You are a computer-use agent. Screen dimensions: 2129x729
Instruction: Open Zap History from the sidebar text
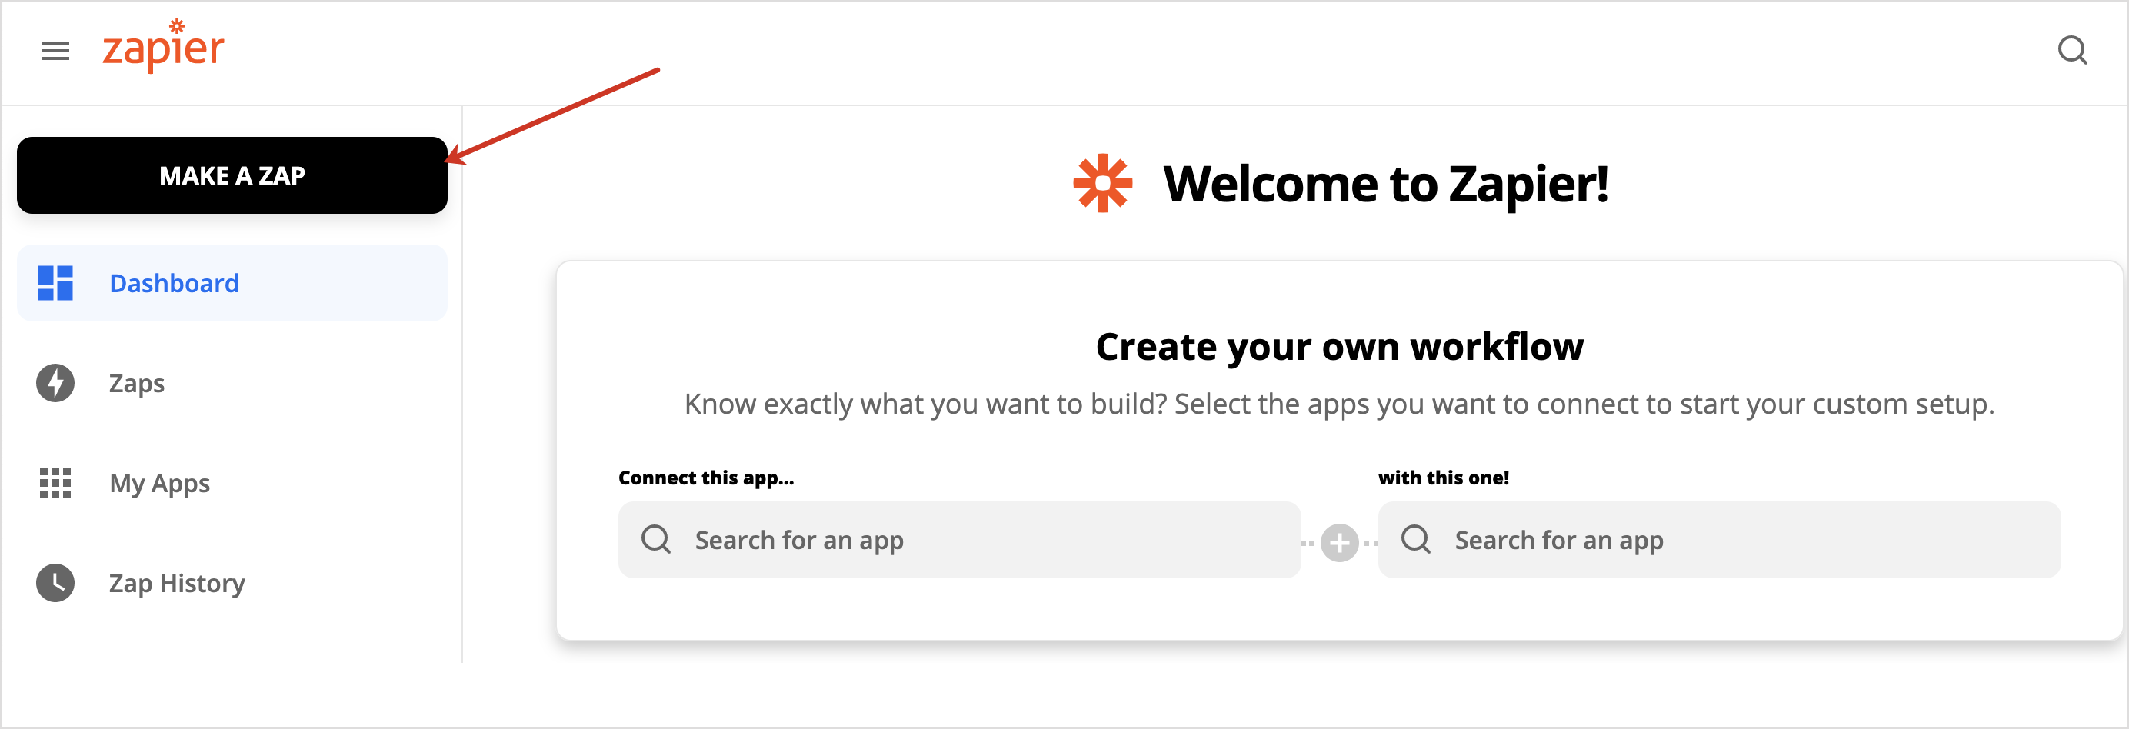pos(177,584)
